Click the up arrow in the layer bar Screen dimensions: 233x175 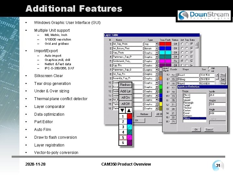pyautogui.click(x=129, y=111)
